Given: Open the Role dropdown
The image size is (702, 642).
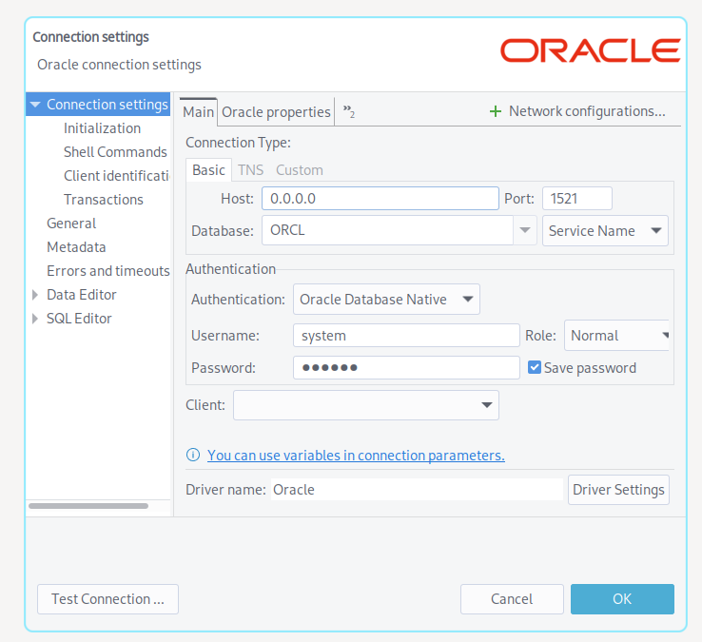Looking at the screenshot, I should [x=617, y=336].
